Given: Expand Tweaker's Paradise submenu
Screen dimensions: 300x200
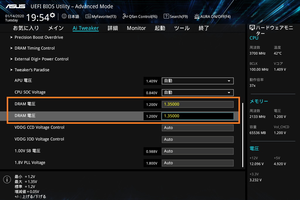Looking at the screenshot, I should tap(32, 70).
